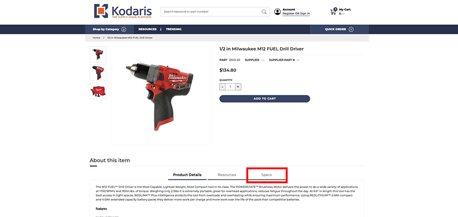Viewport: 458px width, 217px height.
Task: Click the Kodaris logo
Action: tap(123, 11)
